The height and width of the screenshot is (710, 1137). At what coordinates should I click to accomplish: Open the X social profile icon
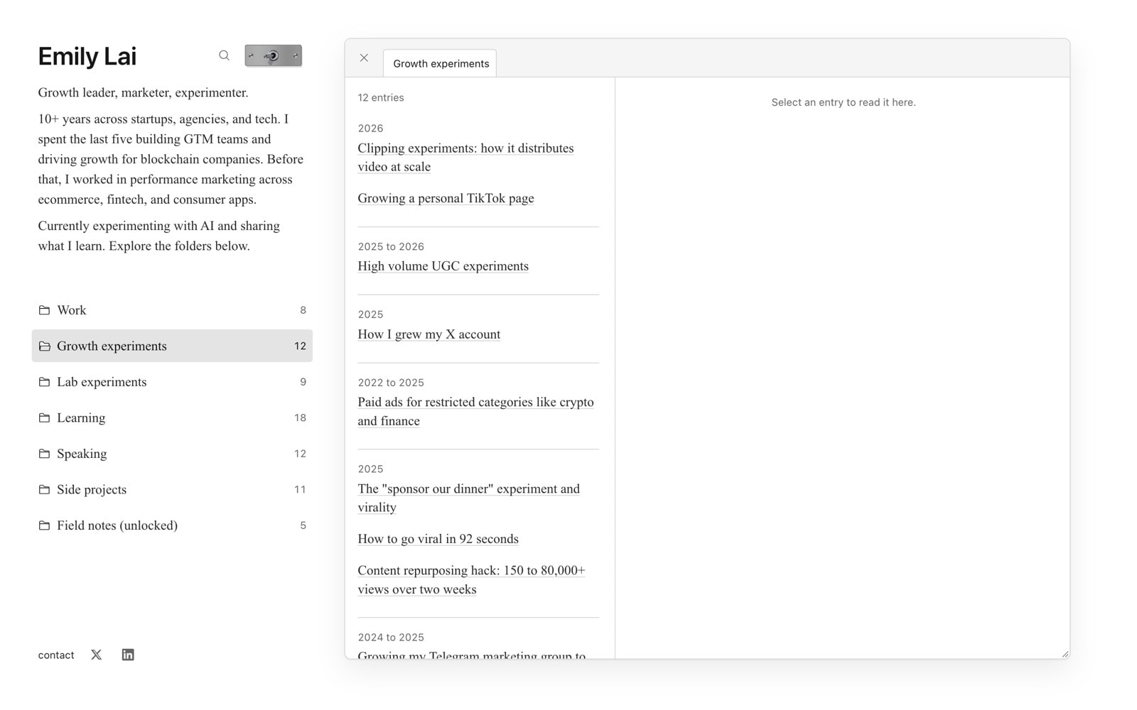tap(97, 655)
